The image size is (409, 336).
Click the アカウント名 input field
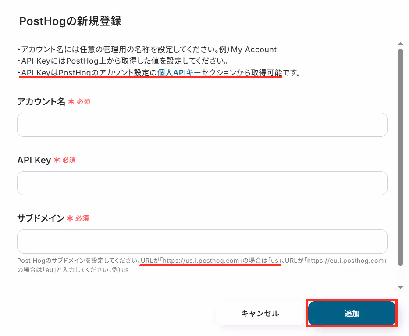pos(202,125)
